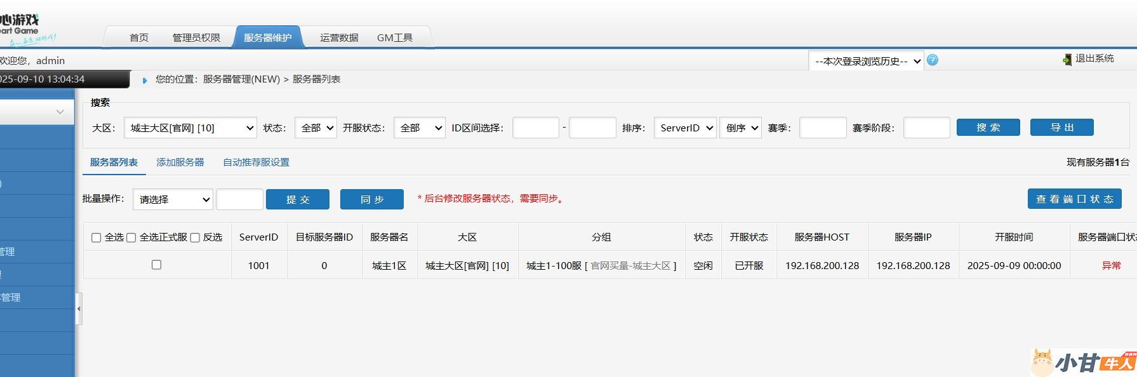
Task: Expand the left sidebar chevron dropdown
Action: point(60,112)
